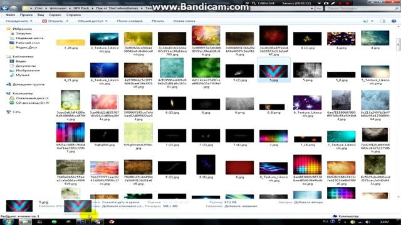Click GFX Pack breadcrumb segment
Screen dimensions: 401x225
[81, 8]
